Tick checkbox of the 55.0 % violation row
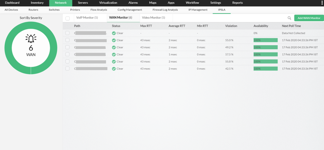324x150 pixels. click(68, 40)
